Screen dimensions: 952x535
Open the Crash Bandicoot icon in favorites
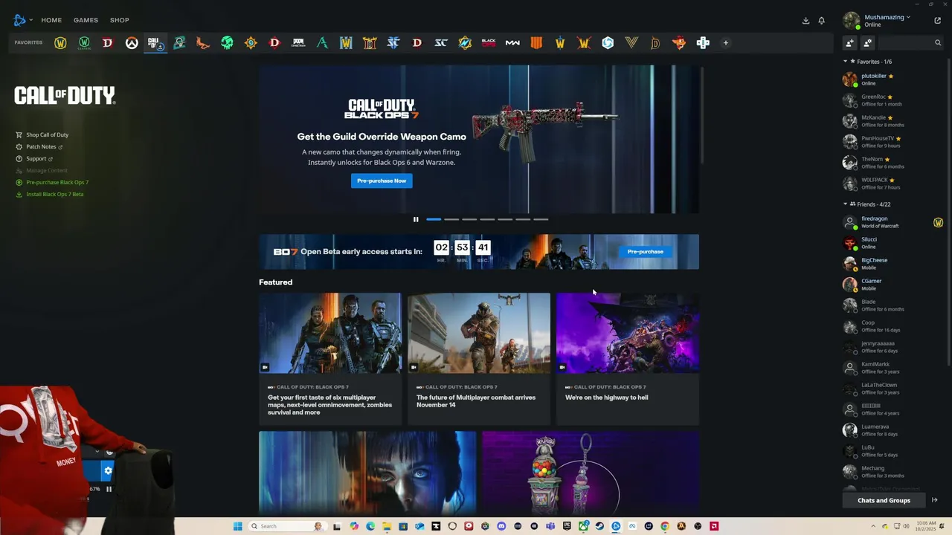[x=679, y=43]
